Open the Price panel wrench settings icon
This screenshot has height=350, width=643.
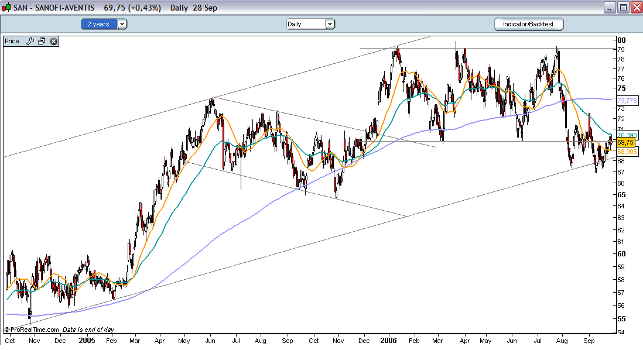coord(30,42)
